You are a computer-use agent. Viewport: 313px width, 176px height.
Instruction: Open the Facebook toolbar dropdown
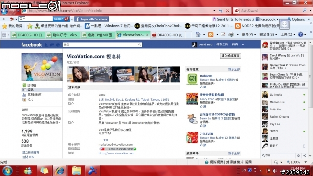pyautogui.click(x=277, y=19)
